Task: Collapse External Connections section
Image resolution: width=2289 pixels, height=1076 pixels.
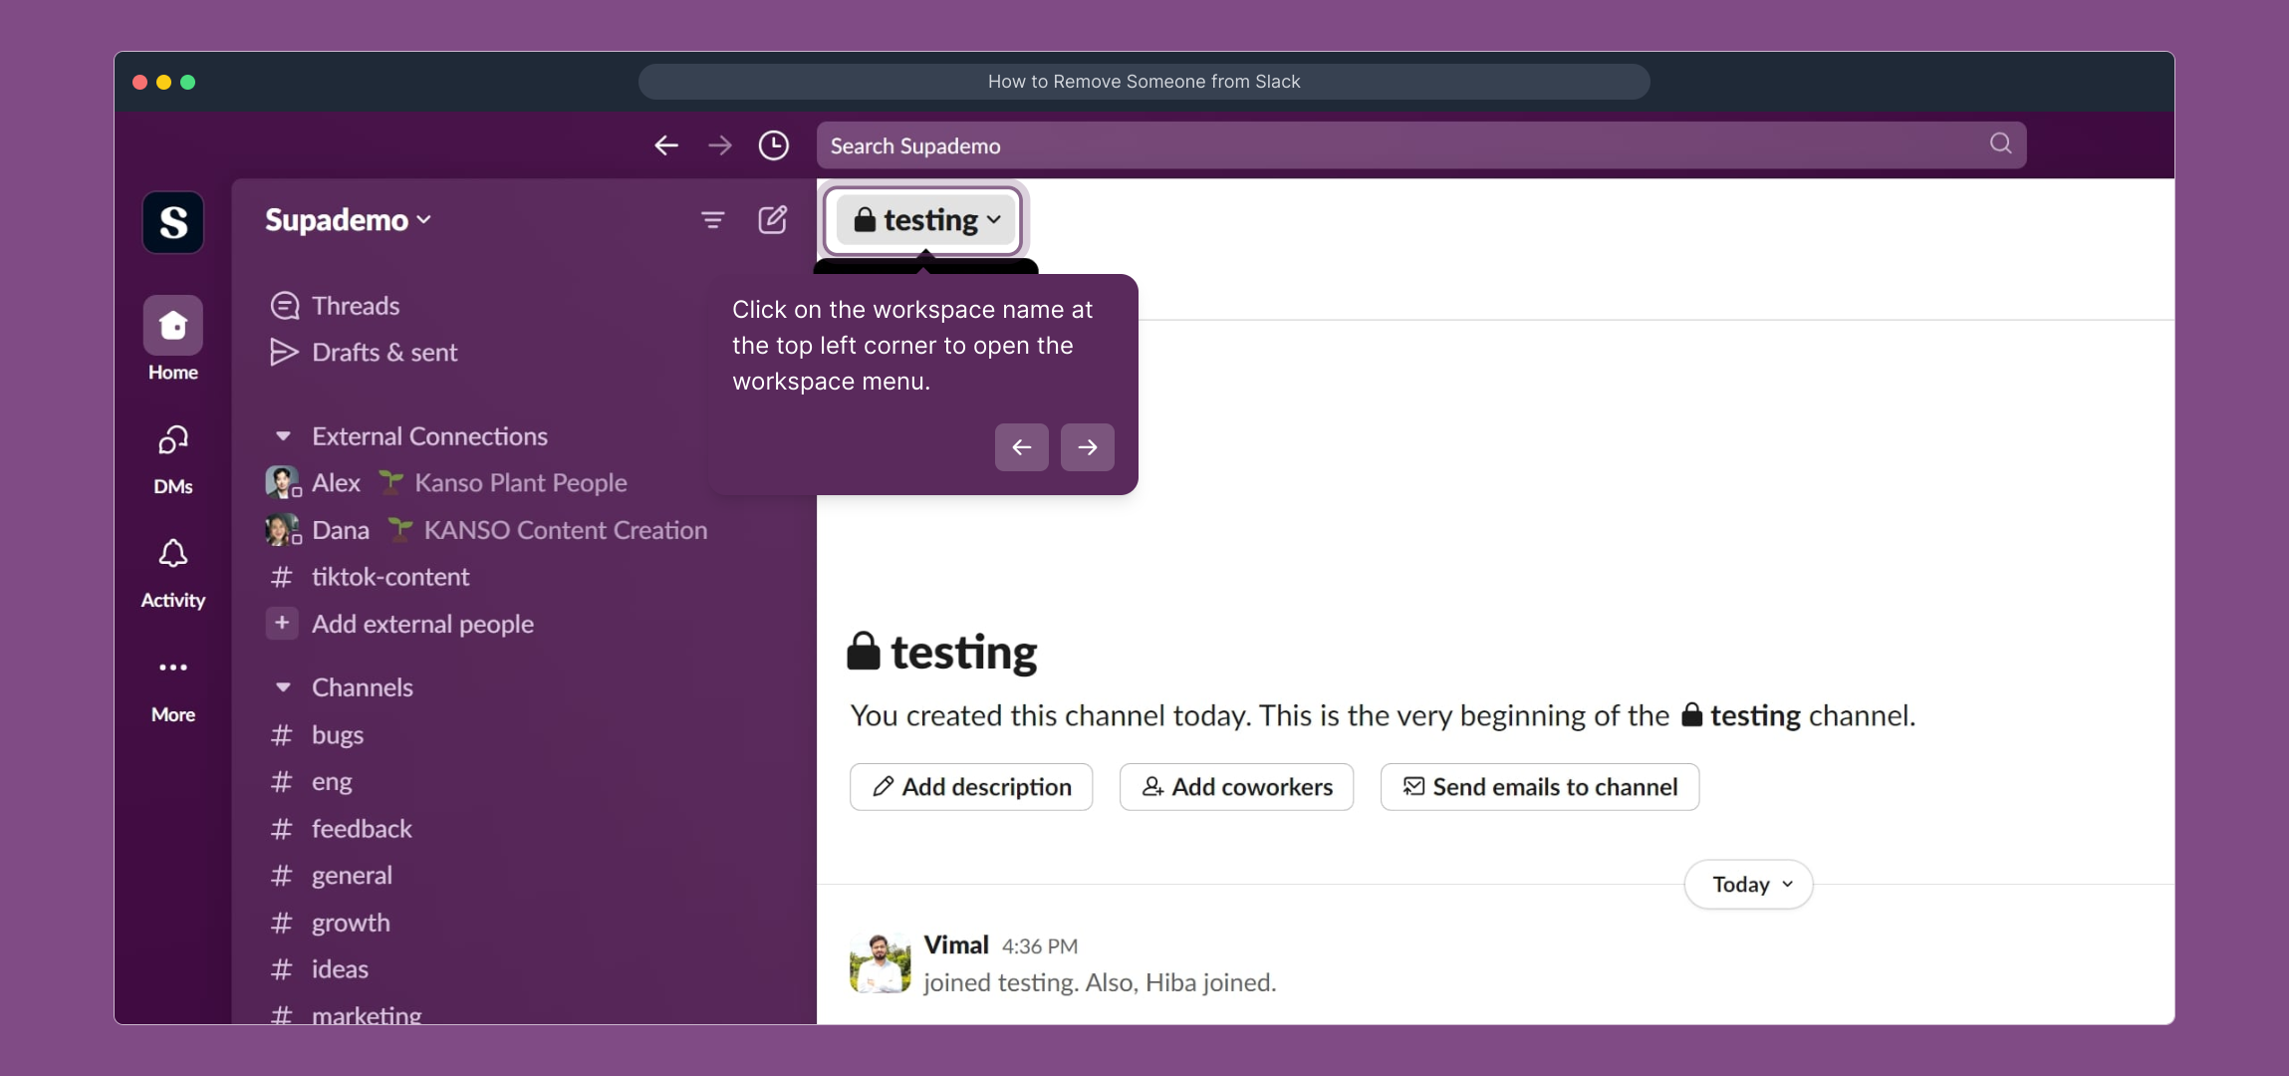Action: tap(283, 435)
